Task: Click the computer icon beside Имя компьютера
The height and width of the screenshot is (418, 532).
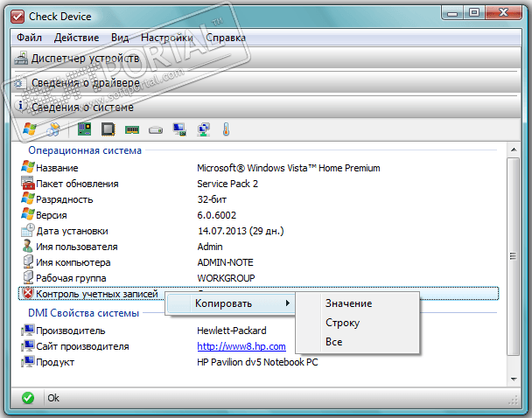Action: [x=28, y=261]
